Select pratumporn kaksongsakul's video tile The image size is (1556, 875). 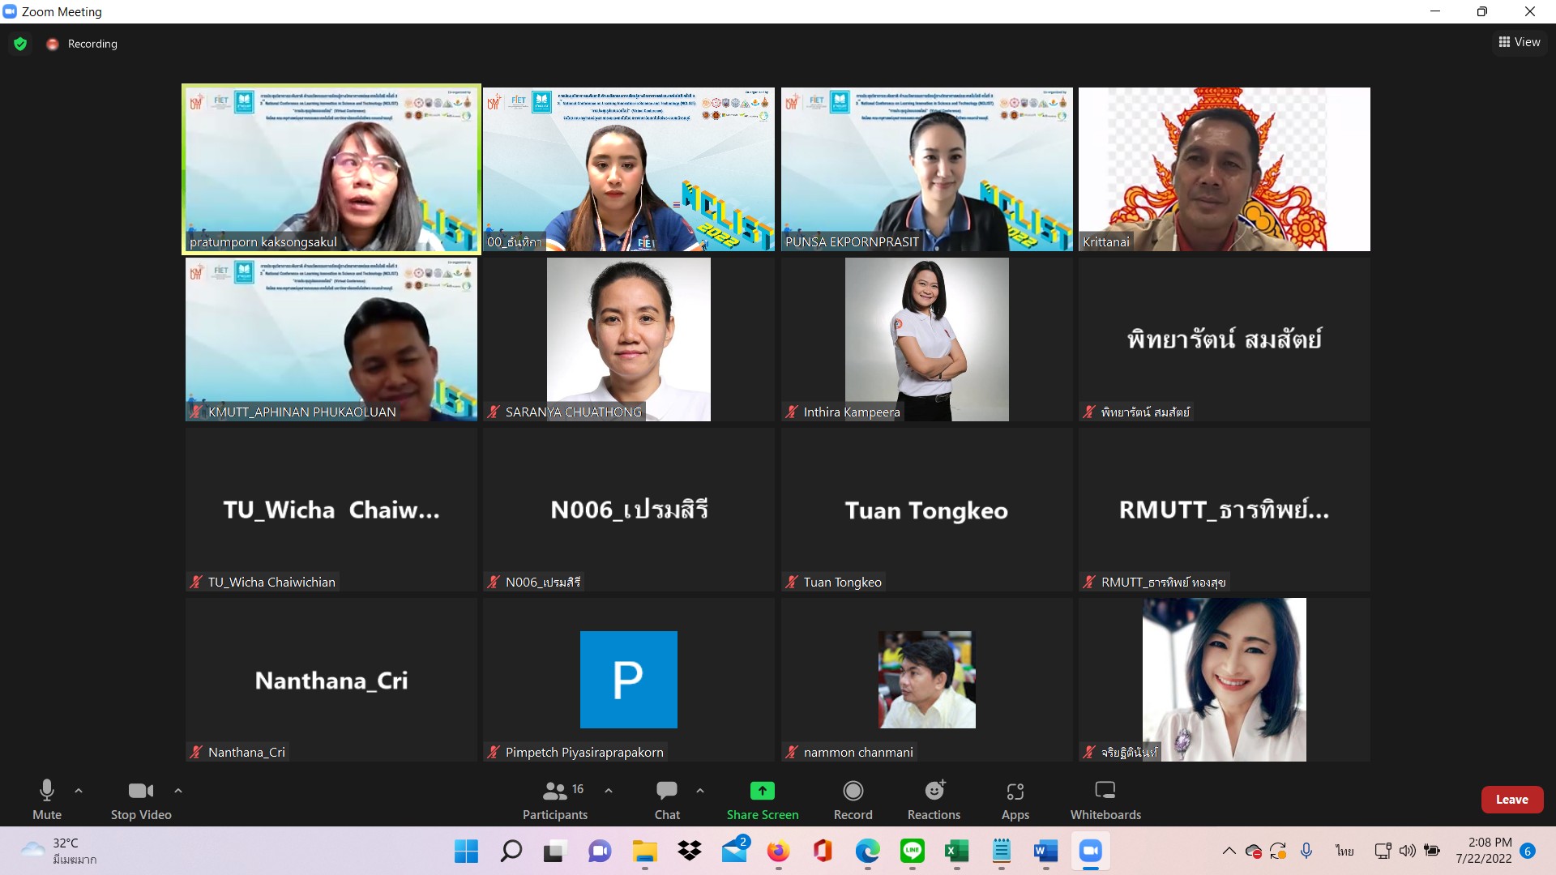331,169
